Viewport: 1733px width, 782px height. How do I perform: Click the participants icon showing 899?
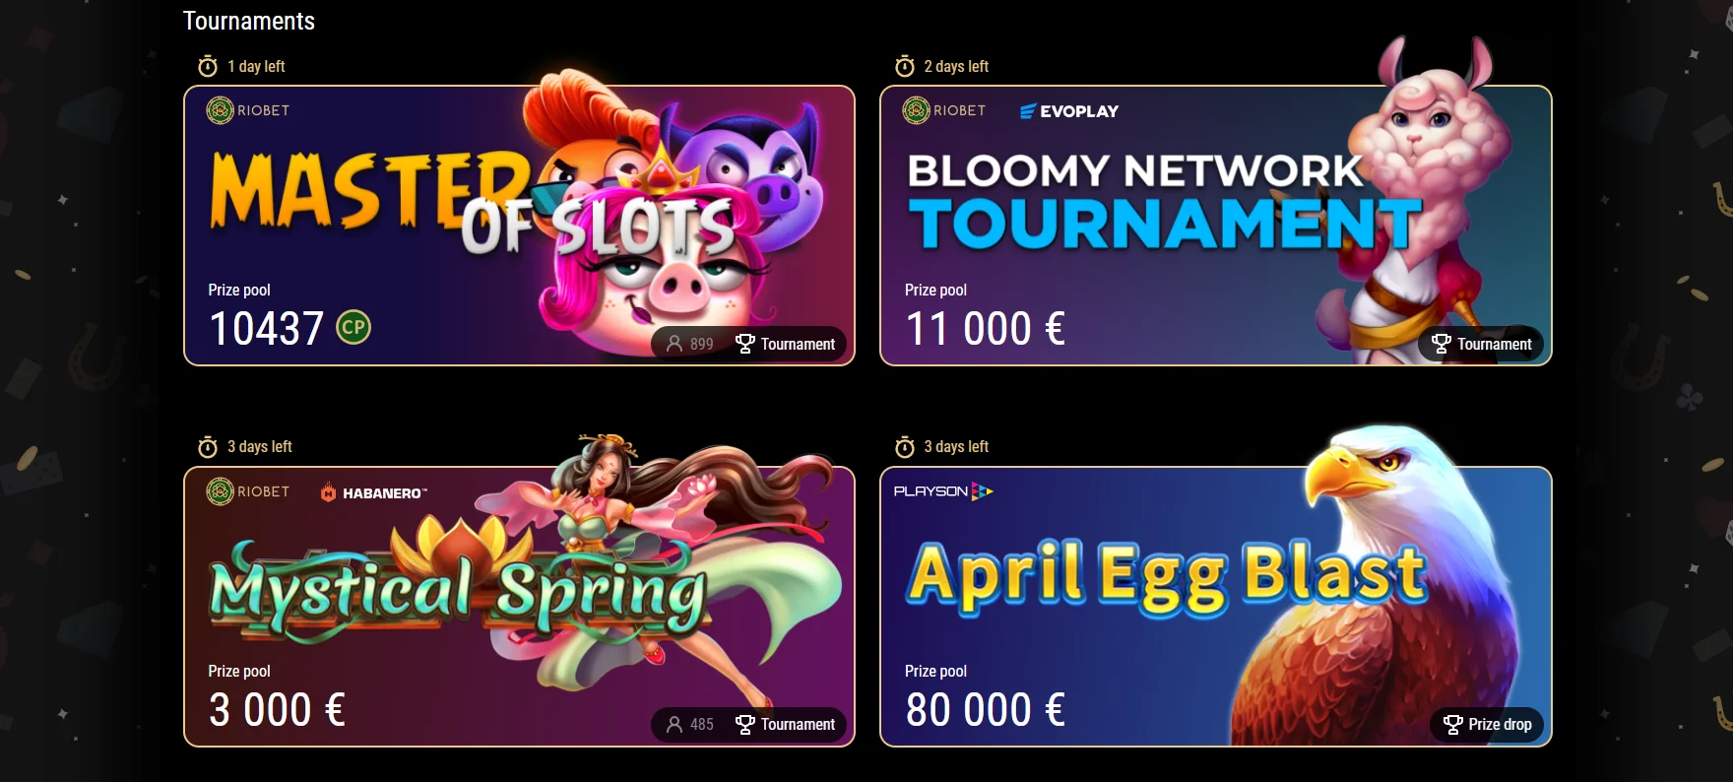[x=674, y=344]
